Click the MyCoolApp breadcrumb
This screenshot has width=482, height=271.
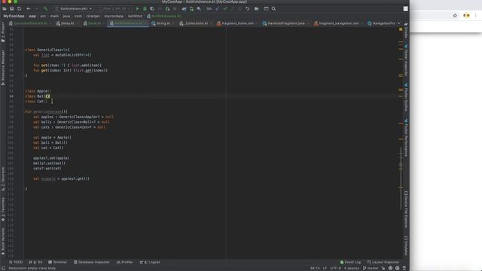point(14,16)
